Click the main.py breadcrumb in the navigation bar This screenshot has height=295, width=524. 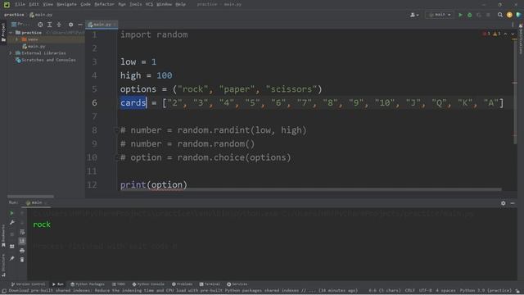41,15
